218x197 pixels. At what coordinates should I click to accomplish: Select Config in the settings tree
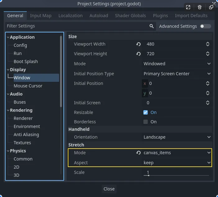(20, 45)
